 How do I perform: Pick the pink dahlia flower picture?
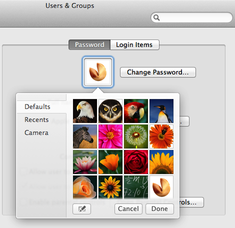click(110, 136)
